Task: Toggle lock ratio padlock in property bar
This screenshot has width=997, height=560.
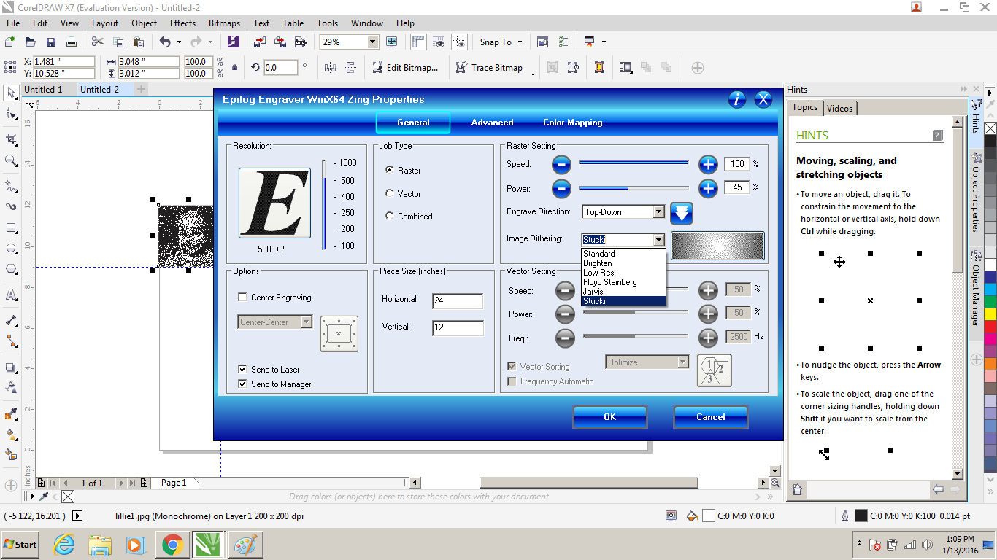Action: [234, 67]
